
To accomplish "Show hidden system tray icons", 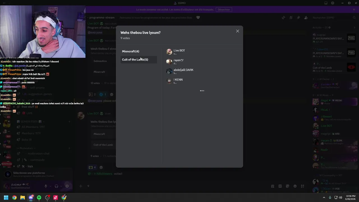I will coord(324,198).
